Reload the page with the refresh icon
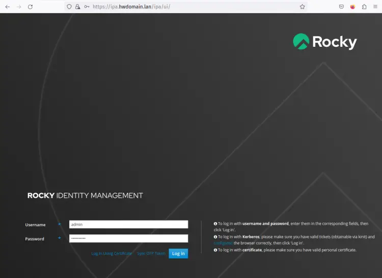This screenshot has width=382, height=278. point(30,7)
